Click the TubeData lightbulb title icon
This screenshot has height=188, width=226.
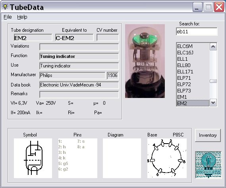(5, 7)
